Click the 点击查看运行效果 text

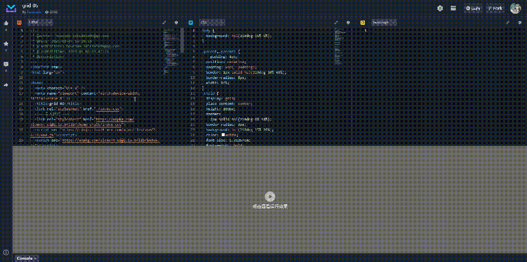click(270, 206)
